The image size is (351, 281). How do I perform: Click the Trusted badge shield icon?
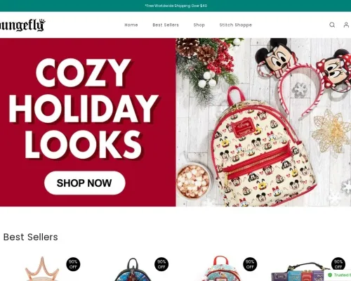(330, 275)
